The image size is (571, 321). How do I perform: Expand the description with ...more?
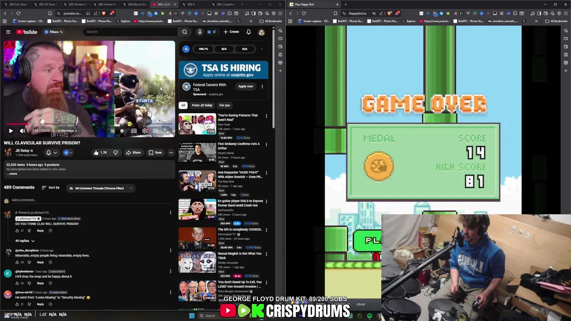(x=12, y=173)
